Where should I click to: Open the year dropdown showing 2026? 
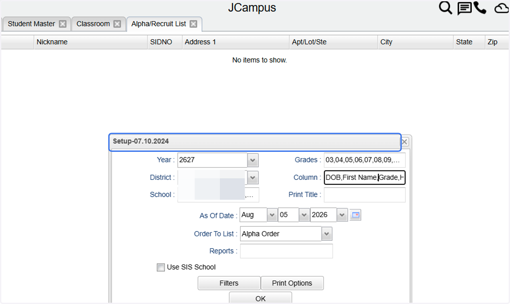[343, 215]
